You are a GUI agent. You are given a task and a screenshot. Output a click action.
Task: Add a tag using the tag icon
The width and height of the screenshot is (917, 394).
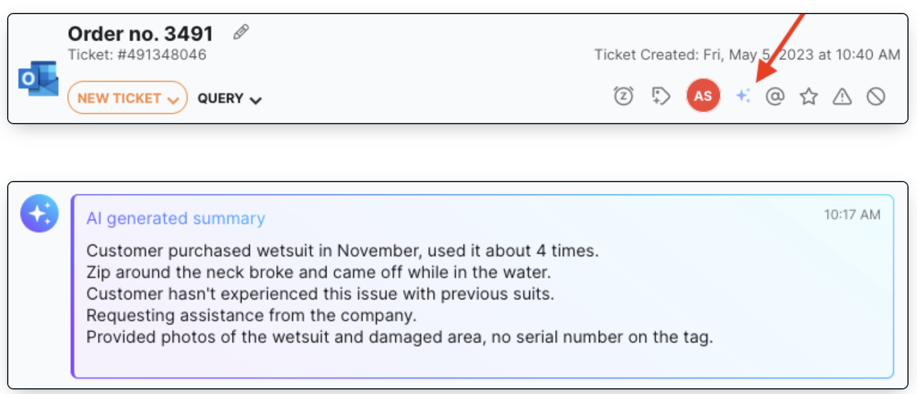[661, 97]
